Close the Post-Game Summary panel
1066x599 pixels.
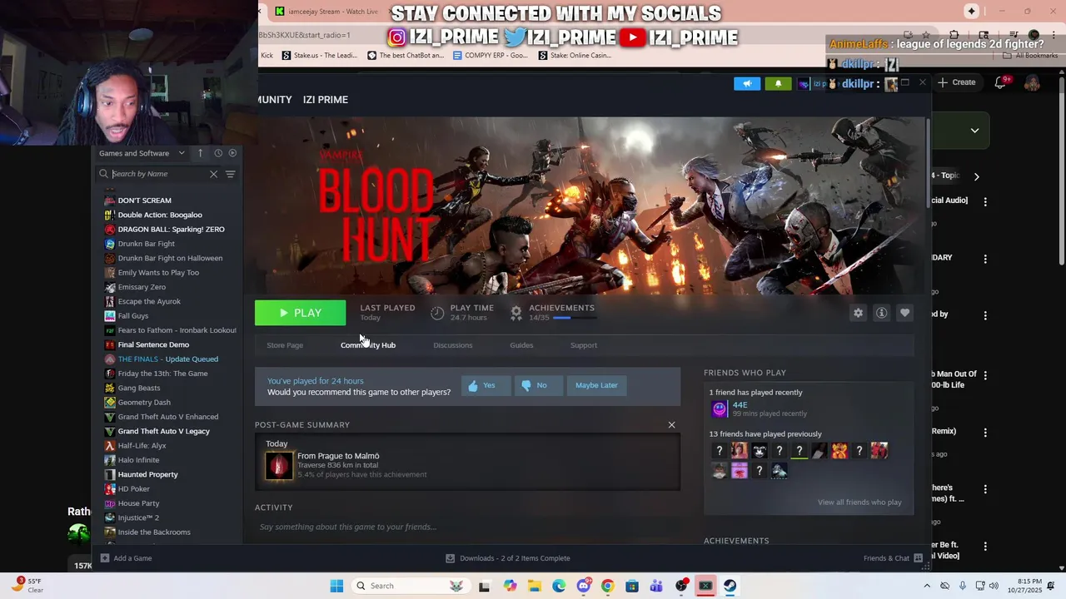(671, 425)
